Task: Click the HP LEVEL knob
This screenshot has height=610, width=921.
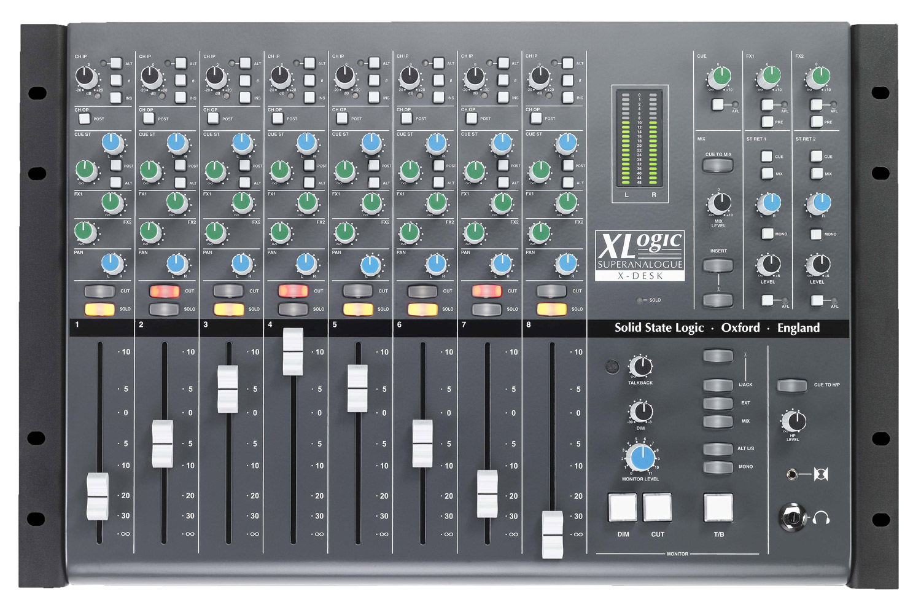Action: click(x=794, y=421)
